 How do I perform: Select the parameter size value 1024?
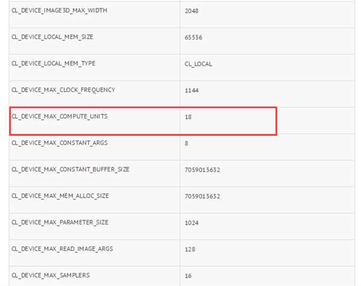point(191,223)
